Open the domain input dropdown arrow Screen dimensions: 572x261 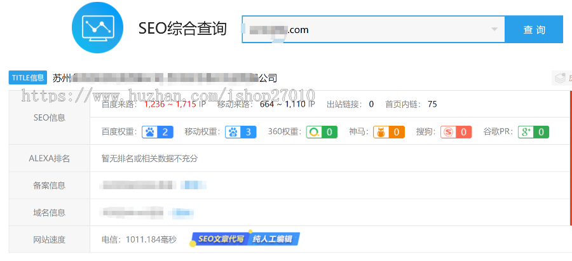point(494,29)
